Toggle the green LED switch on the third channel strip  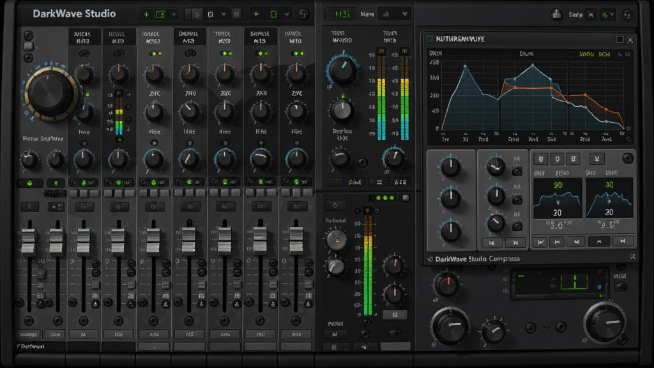155,54
